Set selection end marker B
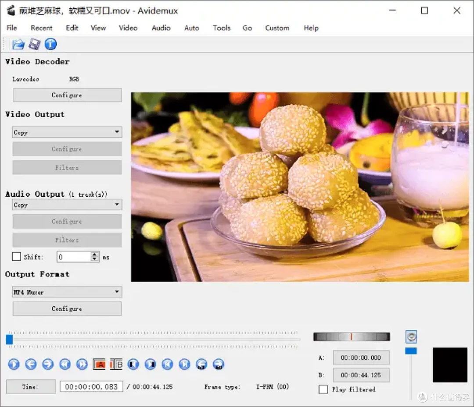Screen dimensions: 474x407 [116, 365]
